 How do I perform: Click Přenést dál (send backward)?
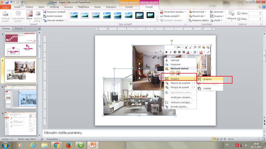197,16
